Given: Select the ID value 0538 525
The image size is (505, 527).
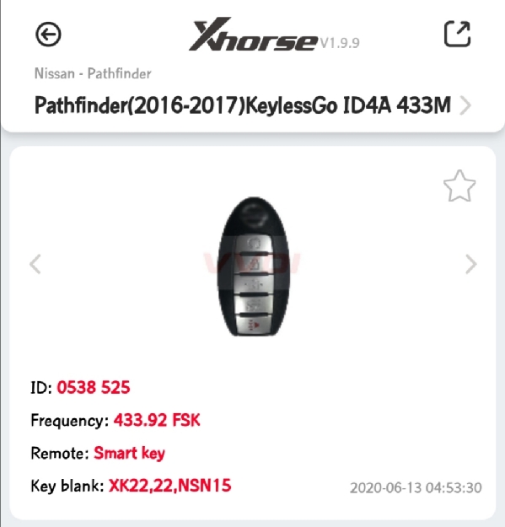Looking at the screenshot, I should [x=93, y=388].
